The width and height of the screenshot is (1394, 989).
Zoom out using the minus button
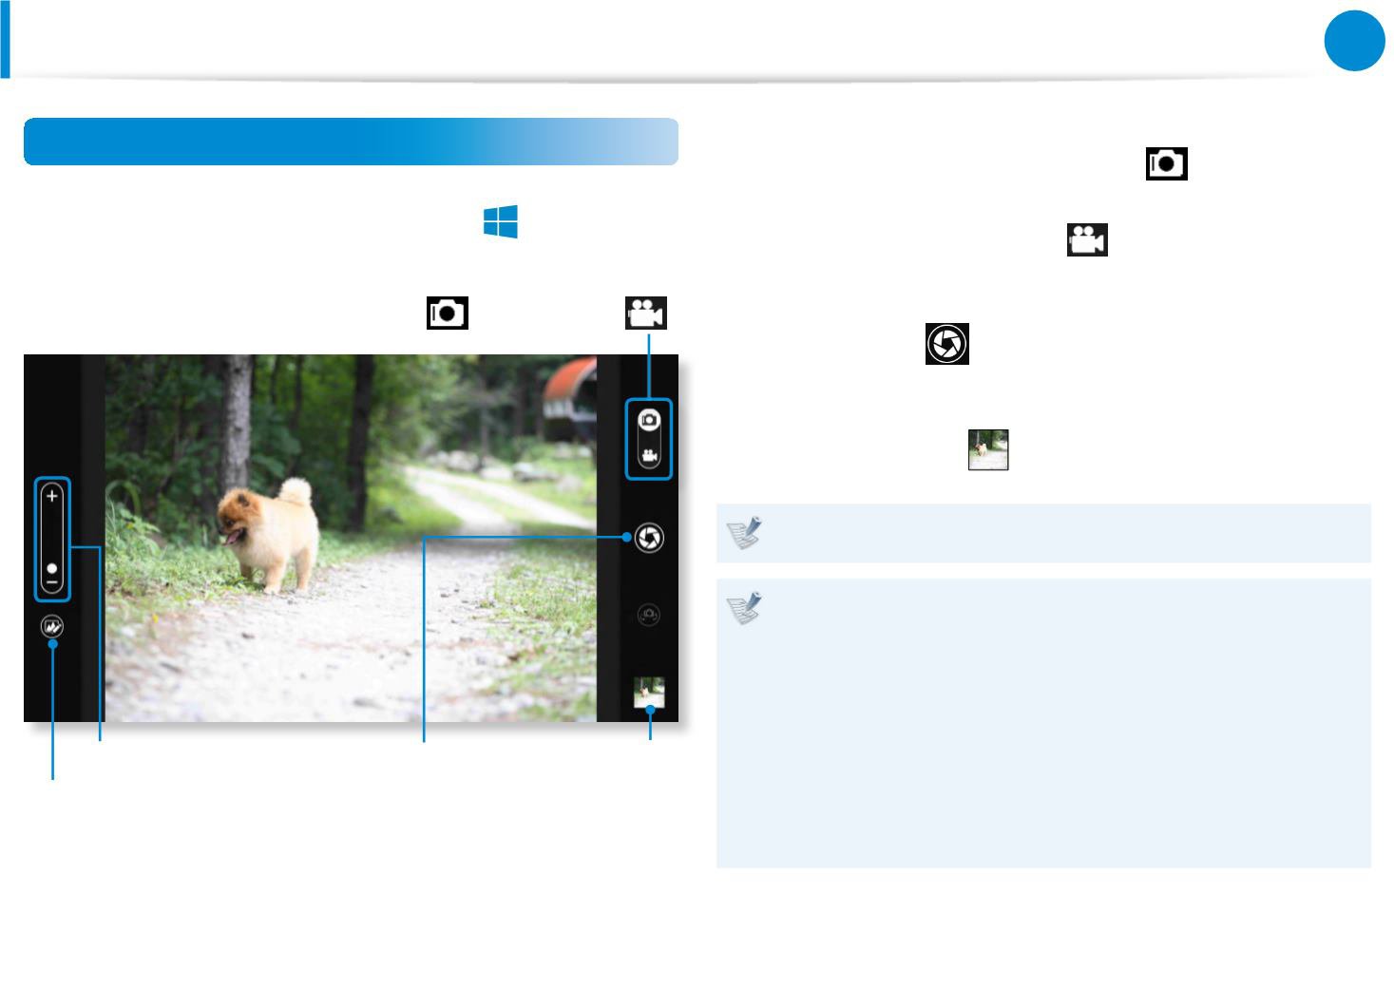coord(52,581)
